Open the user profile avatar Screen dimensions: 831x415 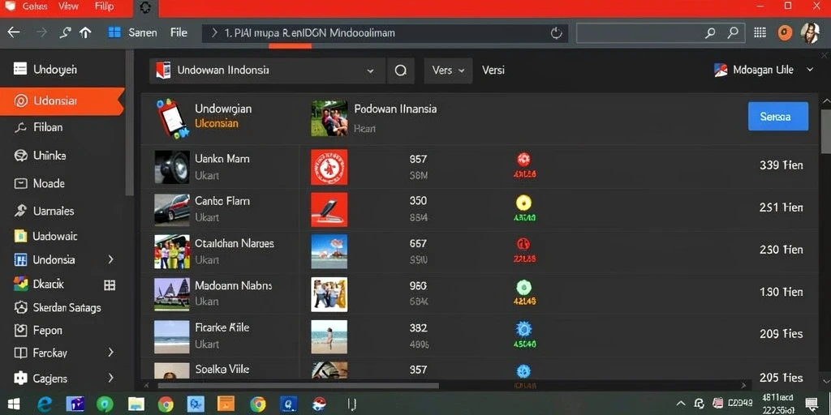810,32
